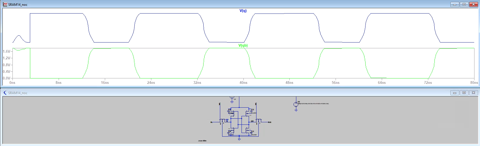Click the 40ns time axis label
The image size is (480, 146).
click(243, 83)
